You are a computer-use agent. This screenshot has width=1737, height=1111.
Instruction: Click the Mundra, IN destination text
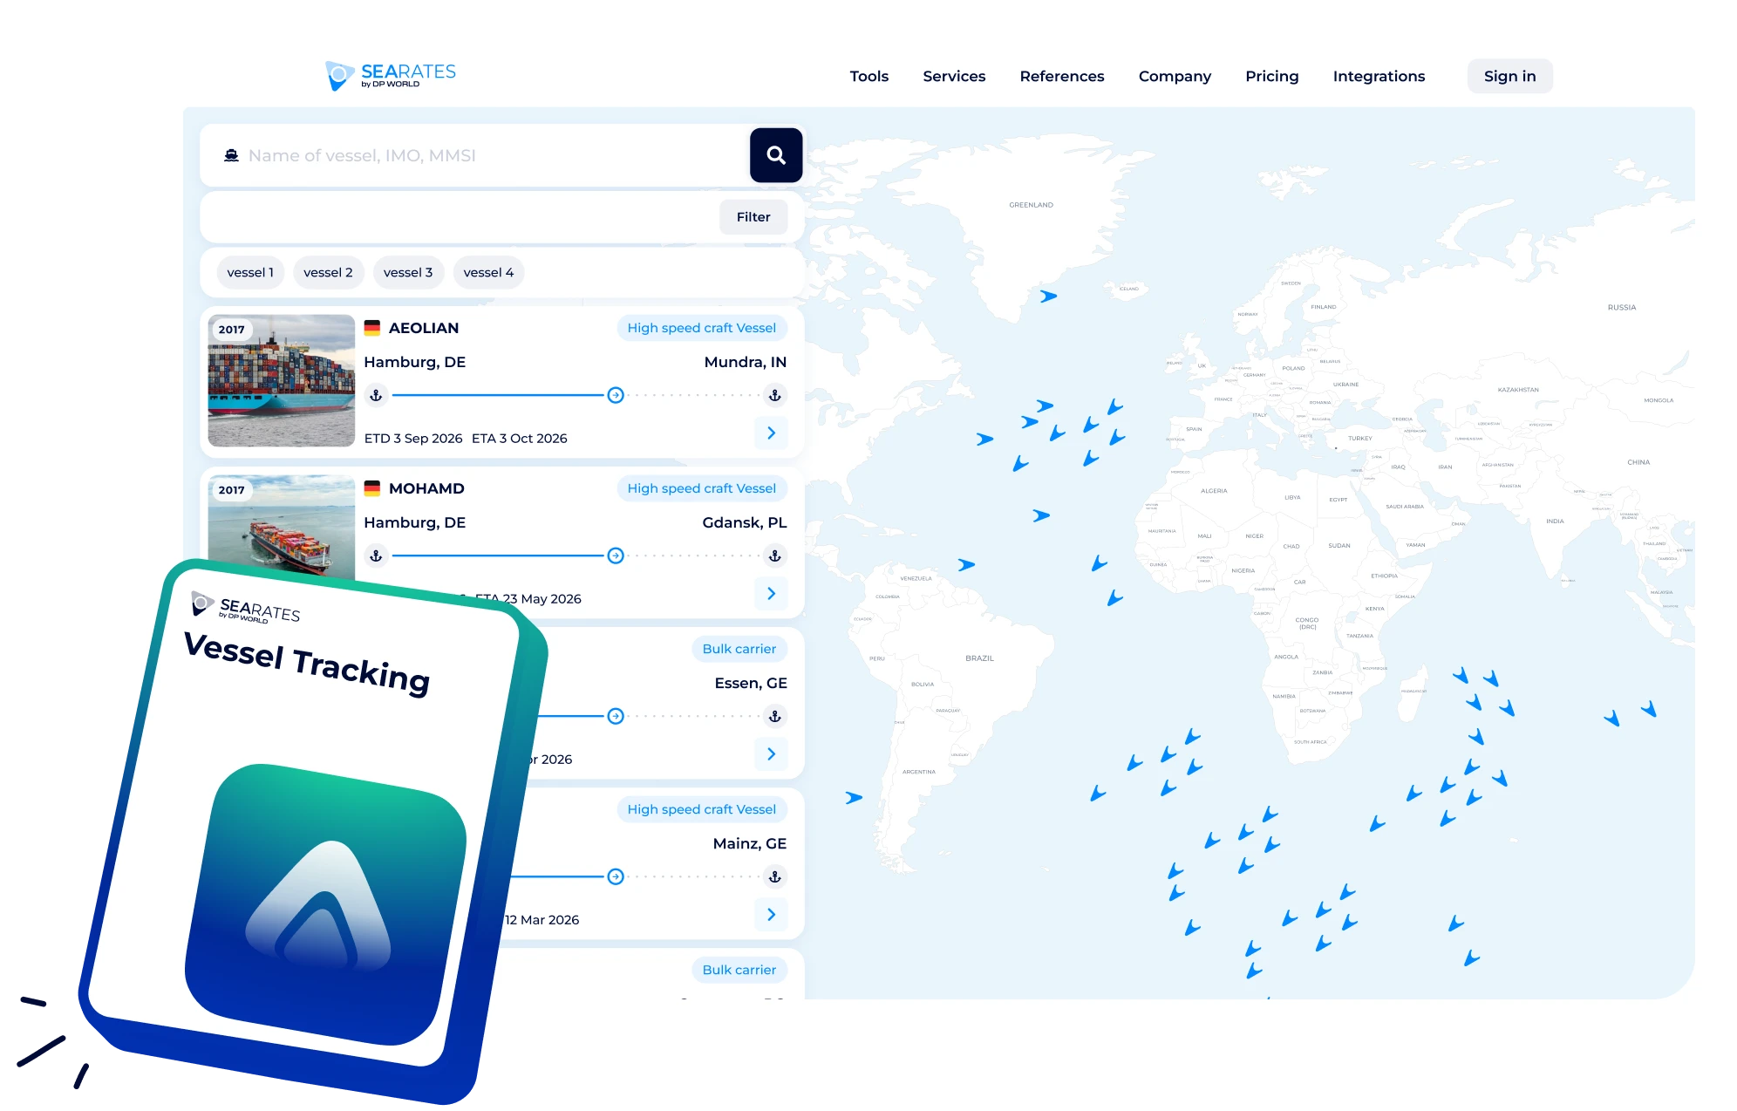pyautogui.click(x=746, y=362)
